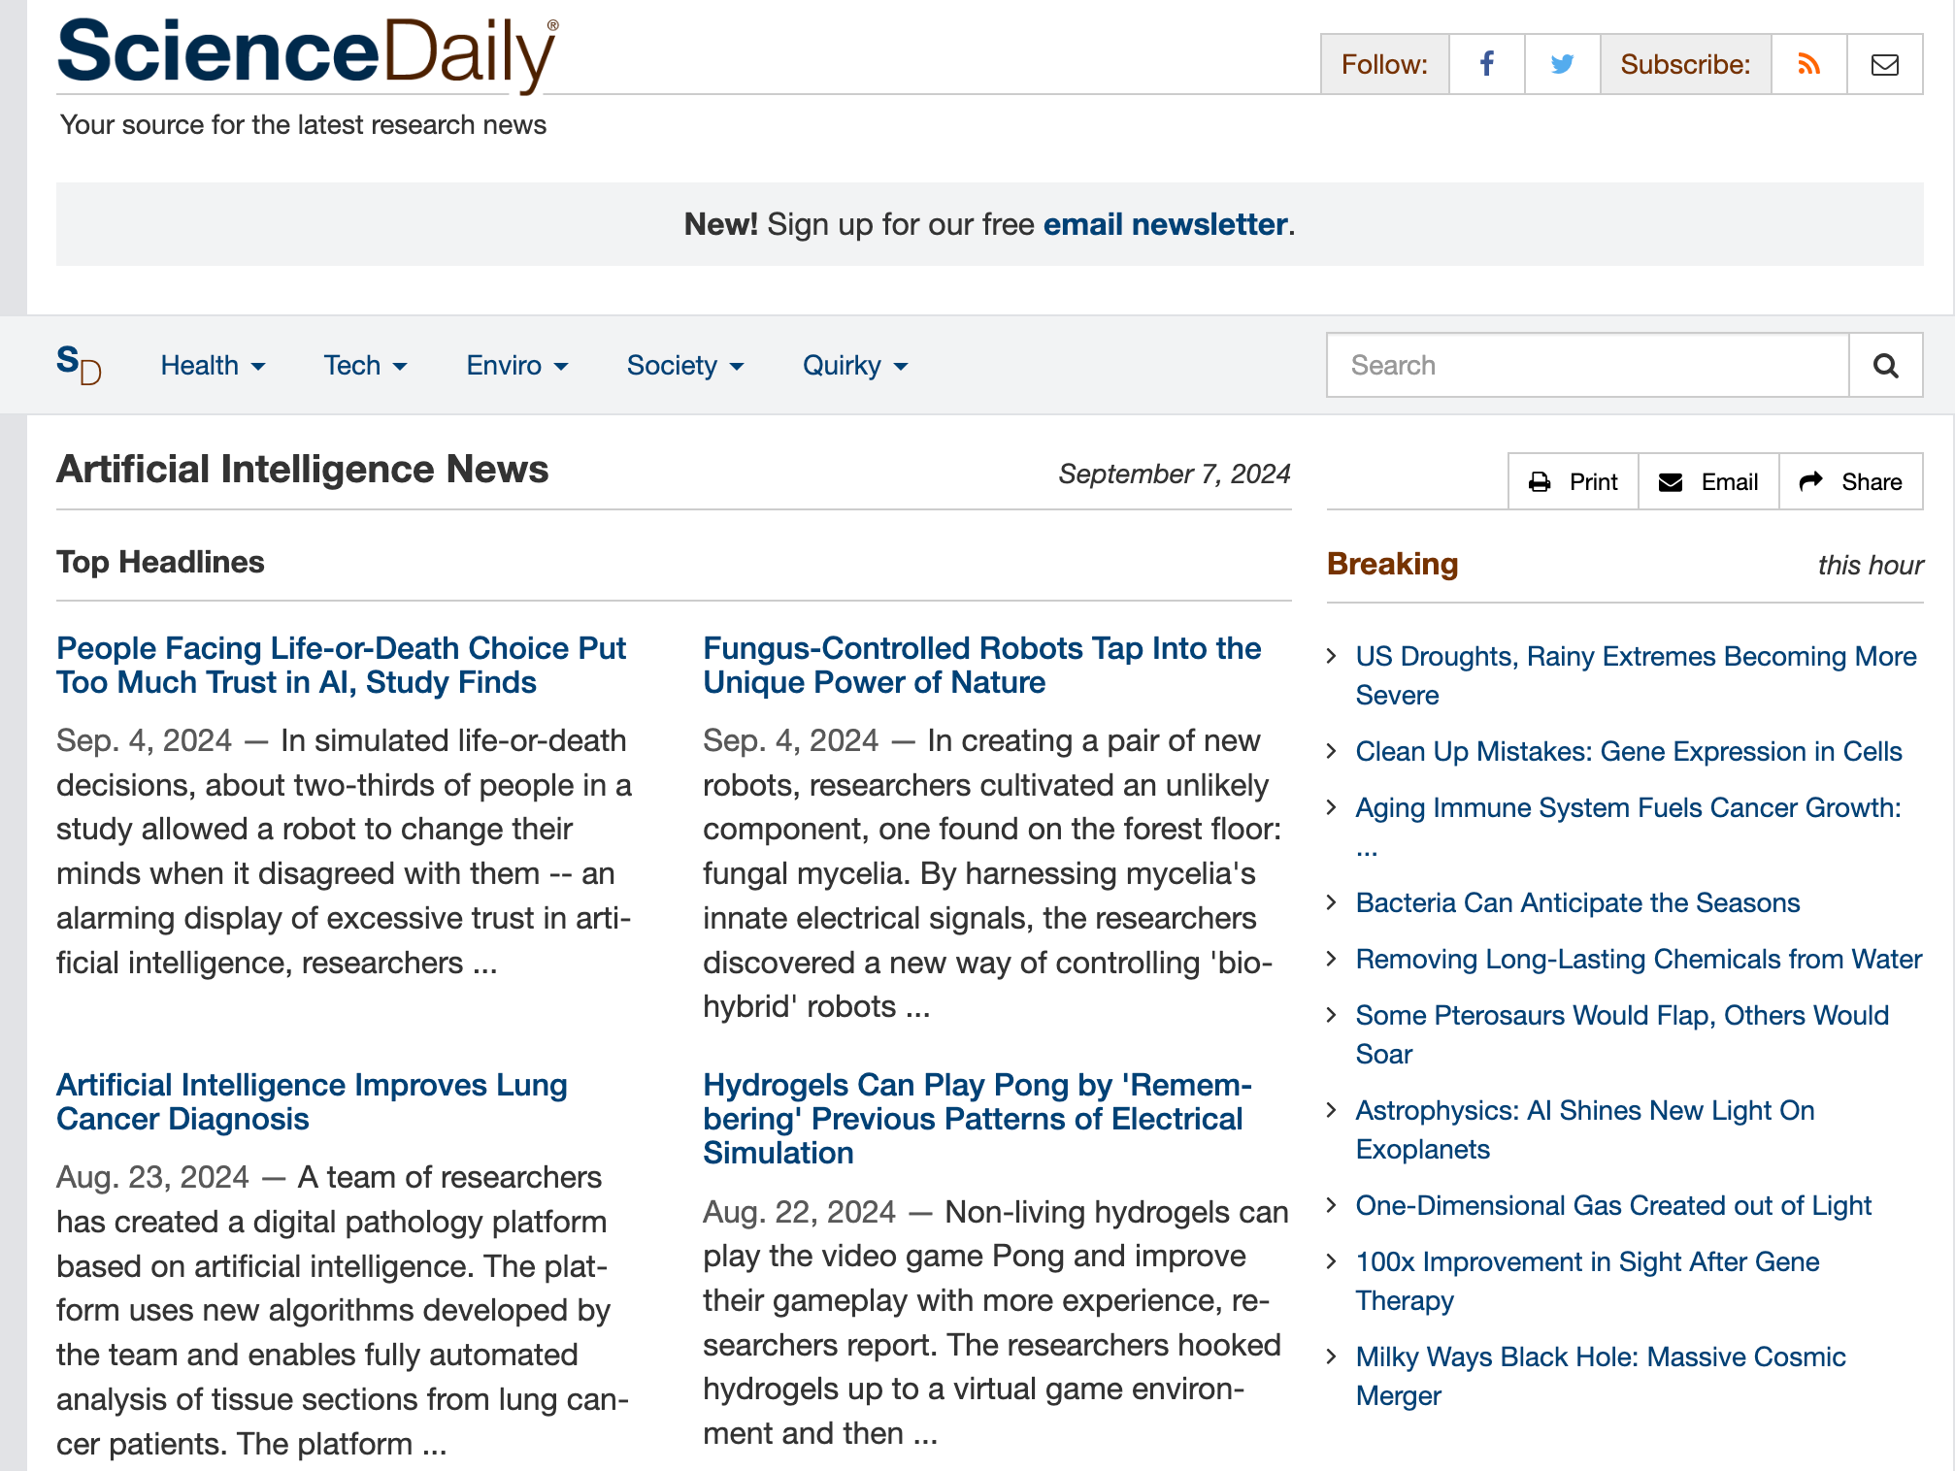
Task: Click the 'September 7, 2024' date text
Action: (1174, 474)
